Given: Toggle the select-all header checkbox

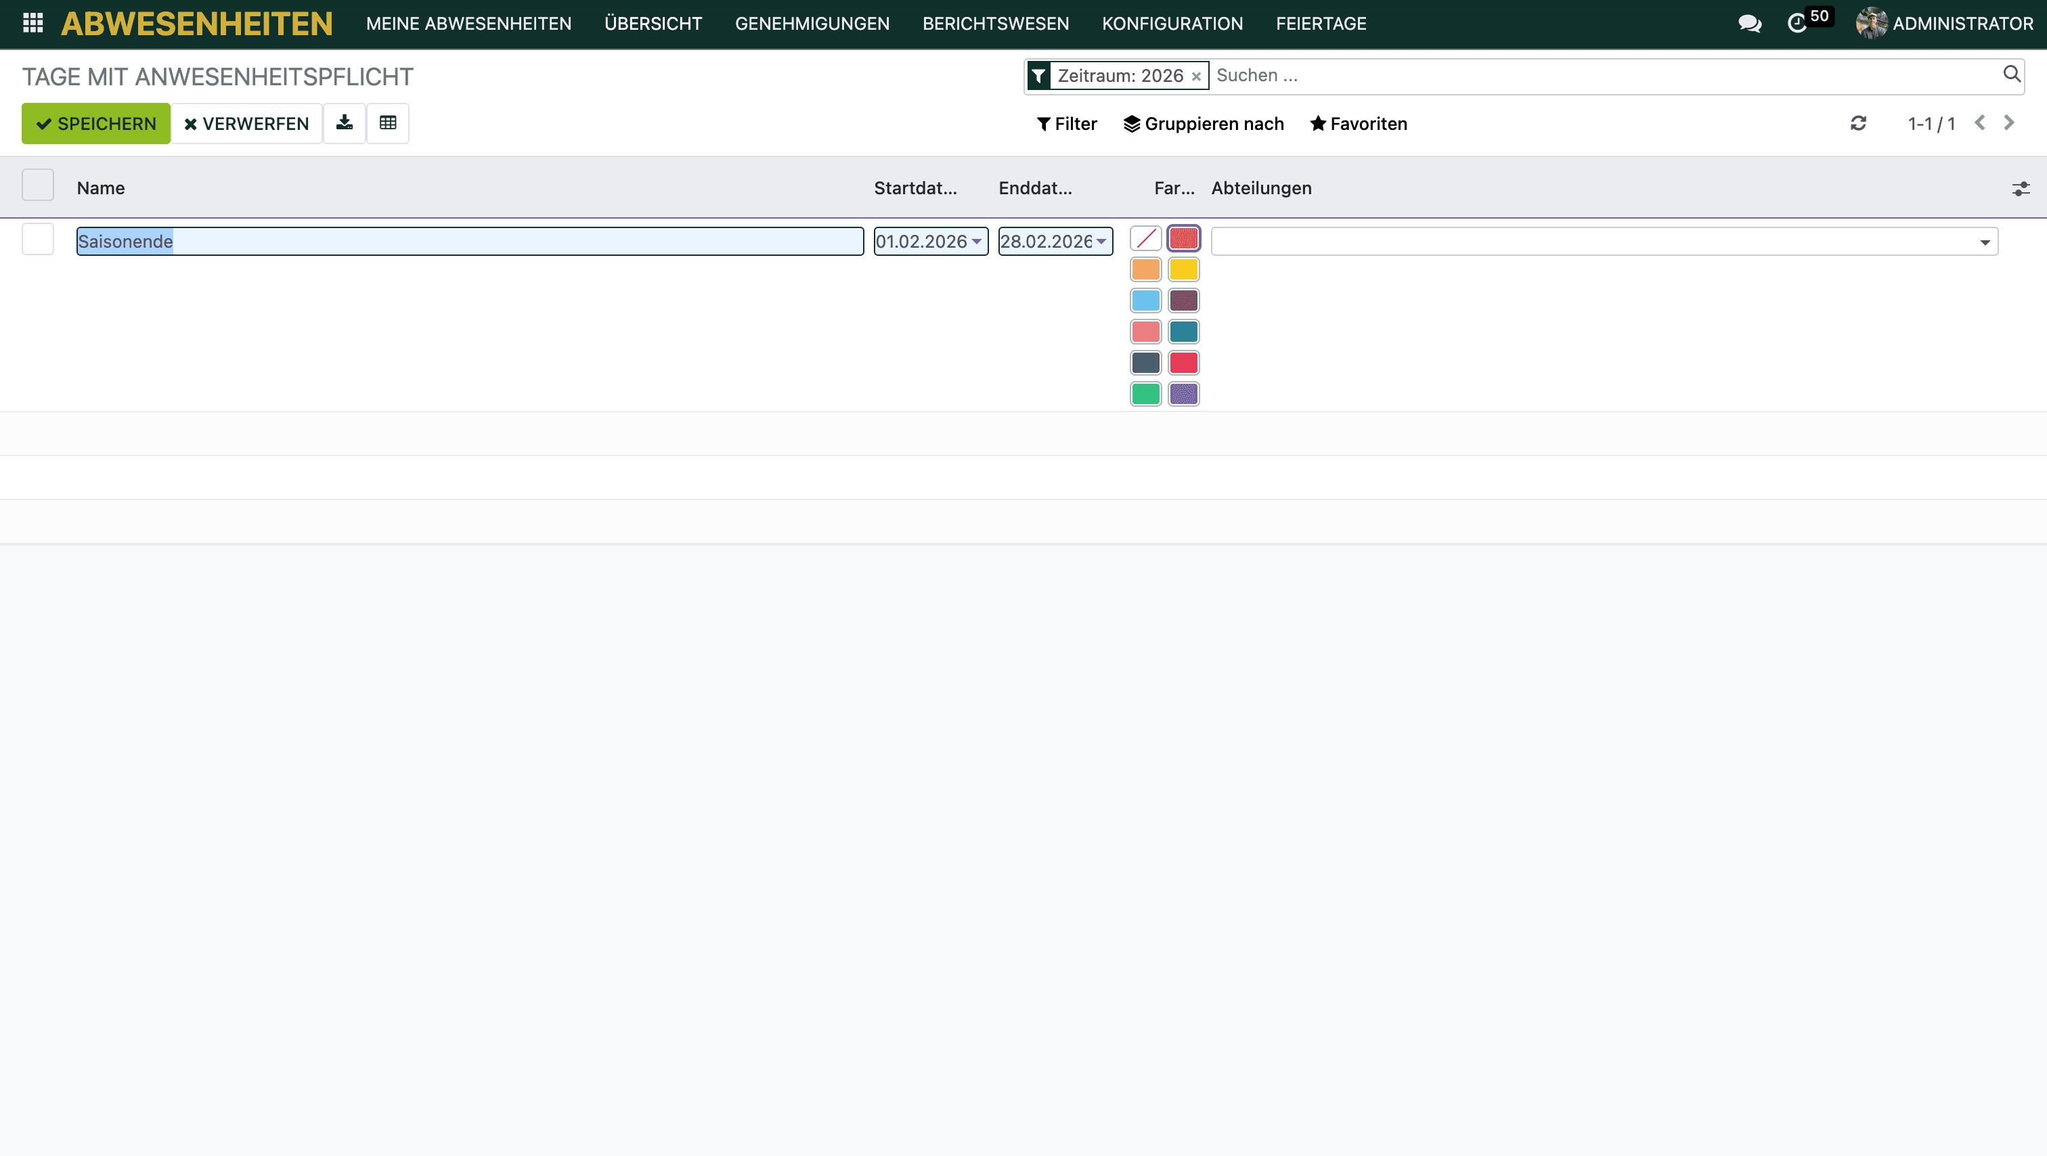Looking at the screenshot, I should click(x=37, y=186).
